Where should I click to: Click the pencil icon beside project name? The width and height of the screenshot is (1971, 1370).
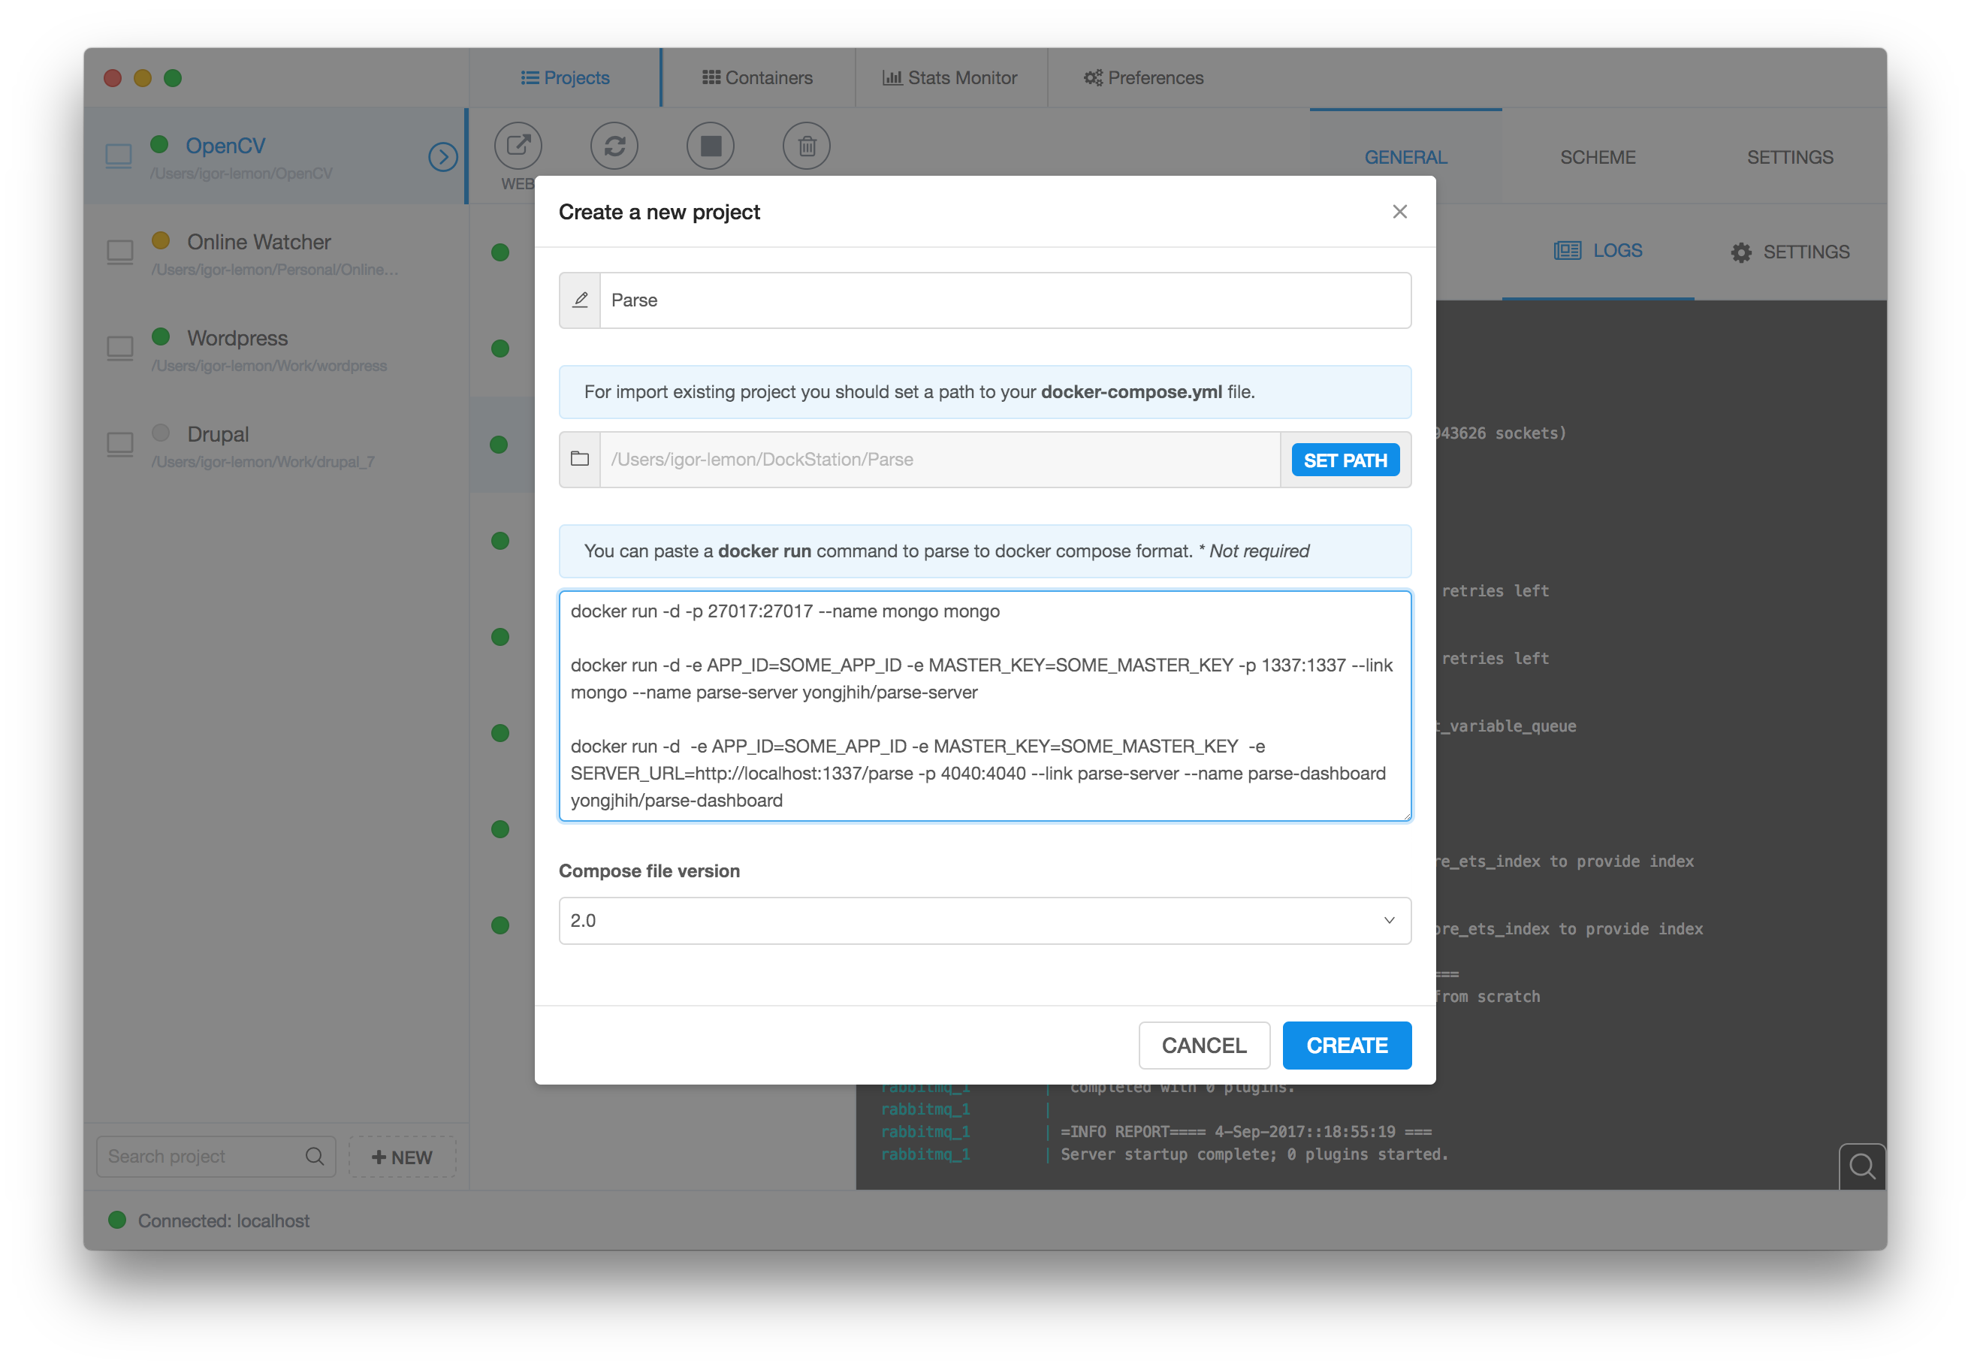(x=581, y=300)
